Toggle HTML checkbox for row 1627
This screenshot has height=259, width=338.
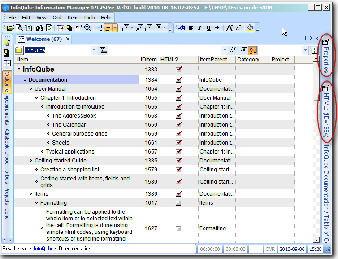(178, 228)
